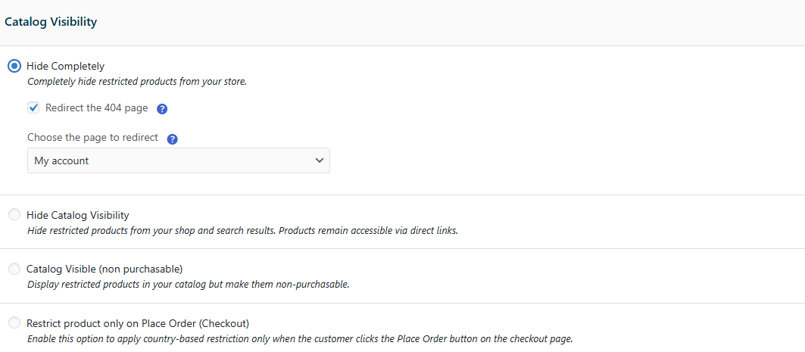Select the Hide Completely radio button
Image resolution: width=805 pixels, height=352 pixels.
coord(14,66)
